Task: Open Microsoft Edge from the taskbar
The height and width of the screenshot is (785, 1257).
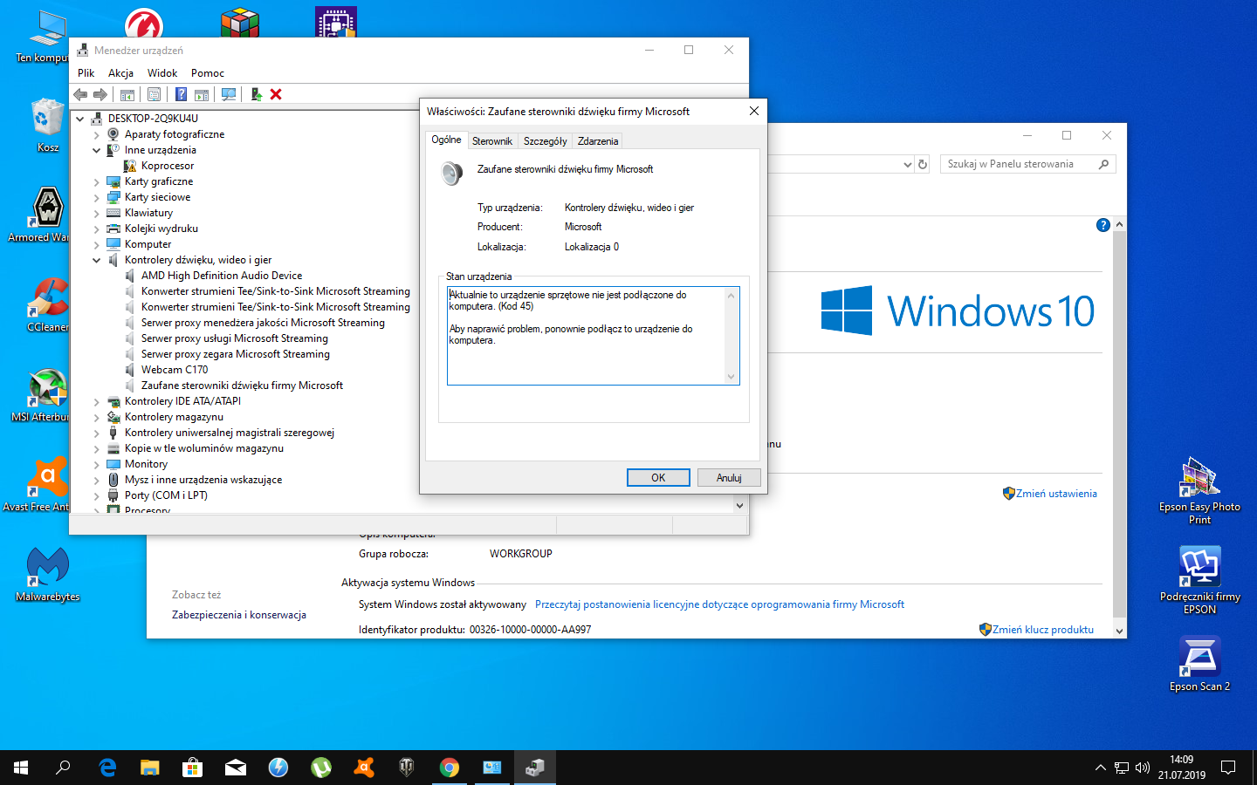Action: (x=107, y=768)
